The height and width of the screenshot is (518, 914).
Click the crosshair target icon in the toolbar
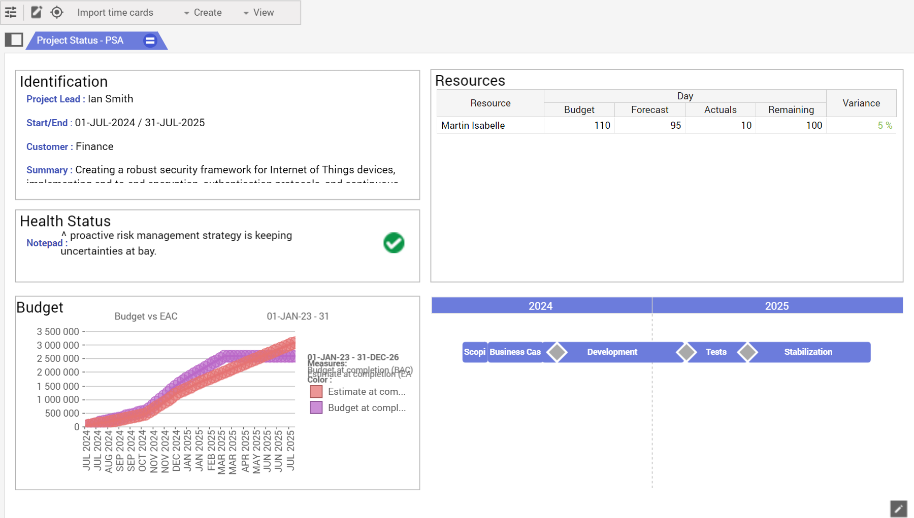(57, 12)
